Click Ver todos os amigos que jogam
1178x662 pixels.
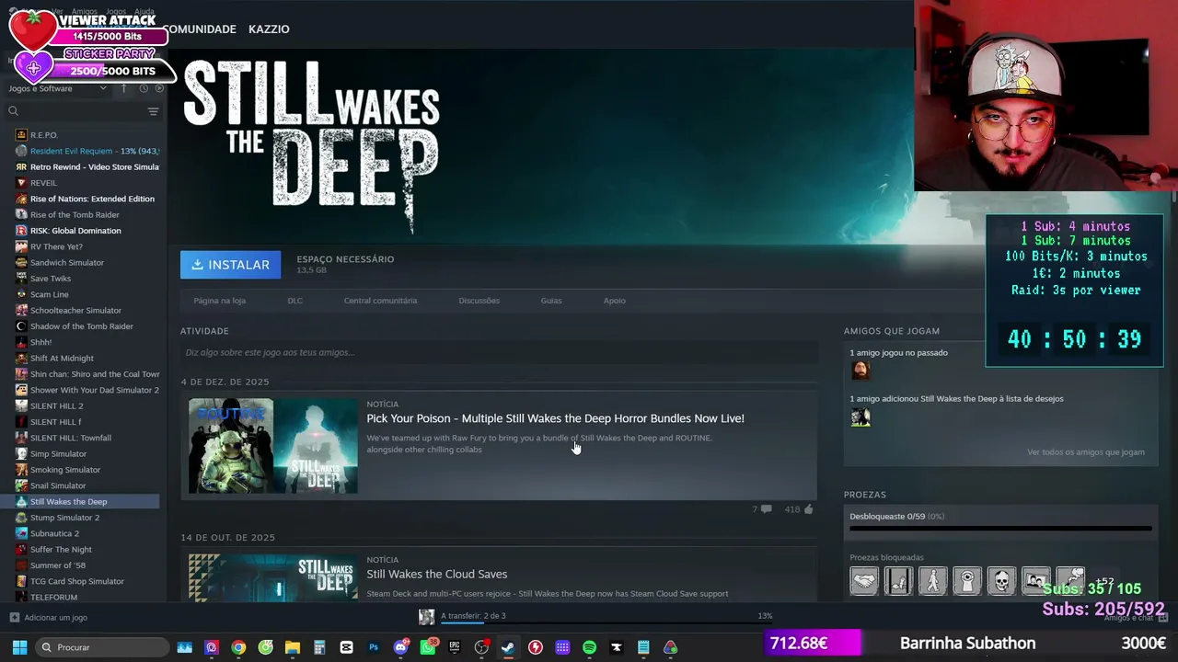[x=1086, y=452]
